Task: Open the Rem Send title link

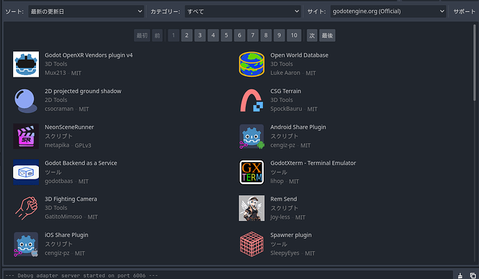Action: (x=283, y=199)
